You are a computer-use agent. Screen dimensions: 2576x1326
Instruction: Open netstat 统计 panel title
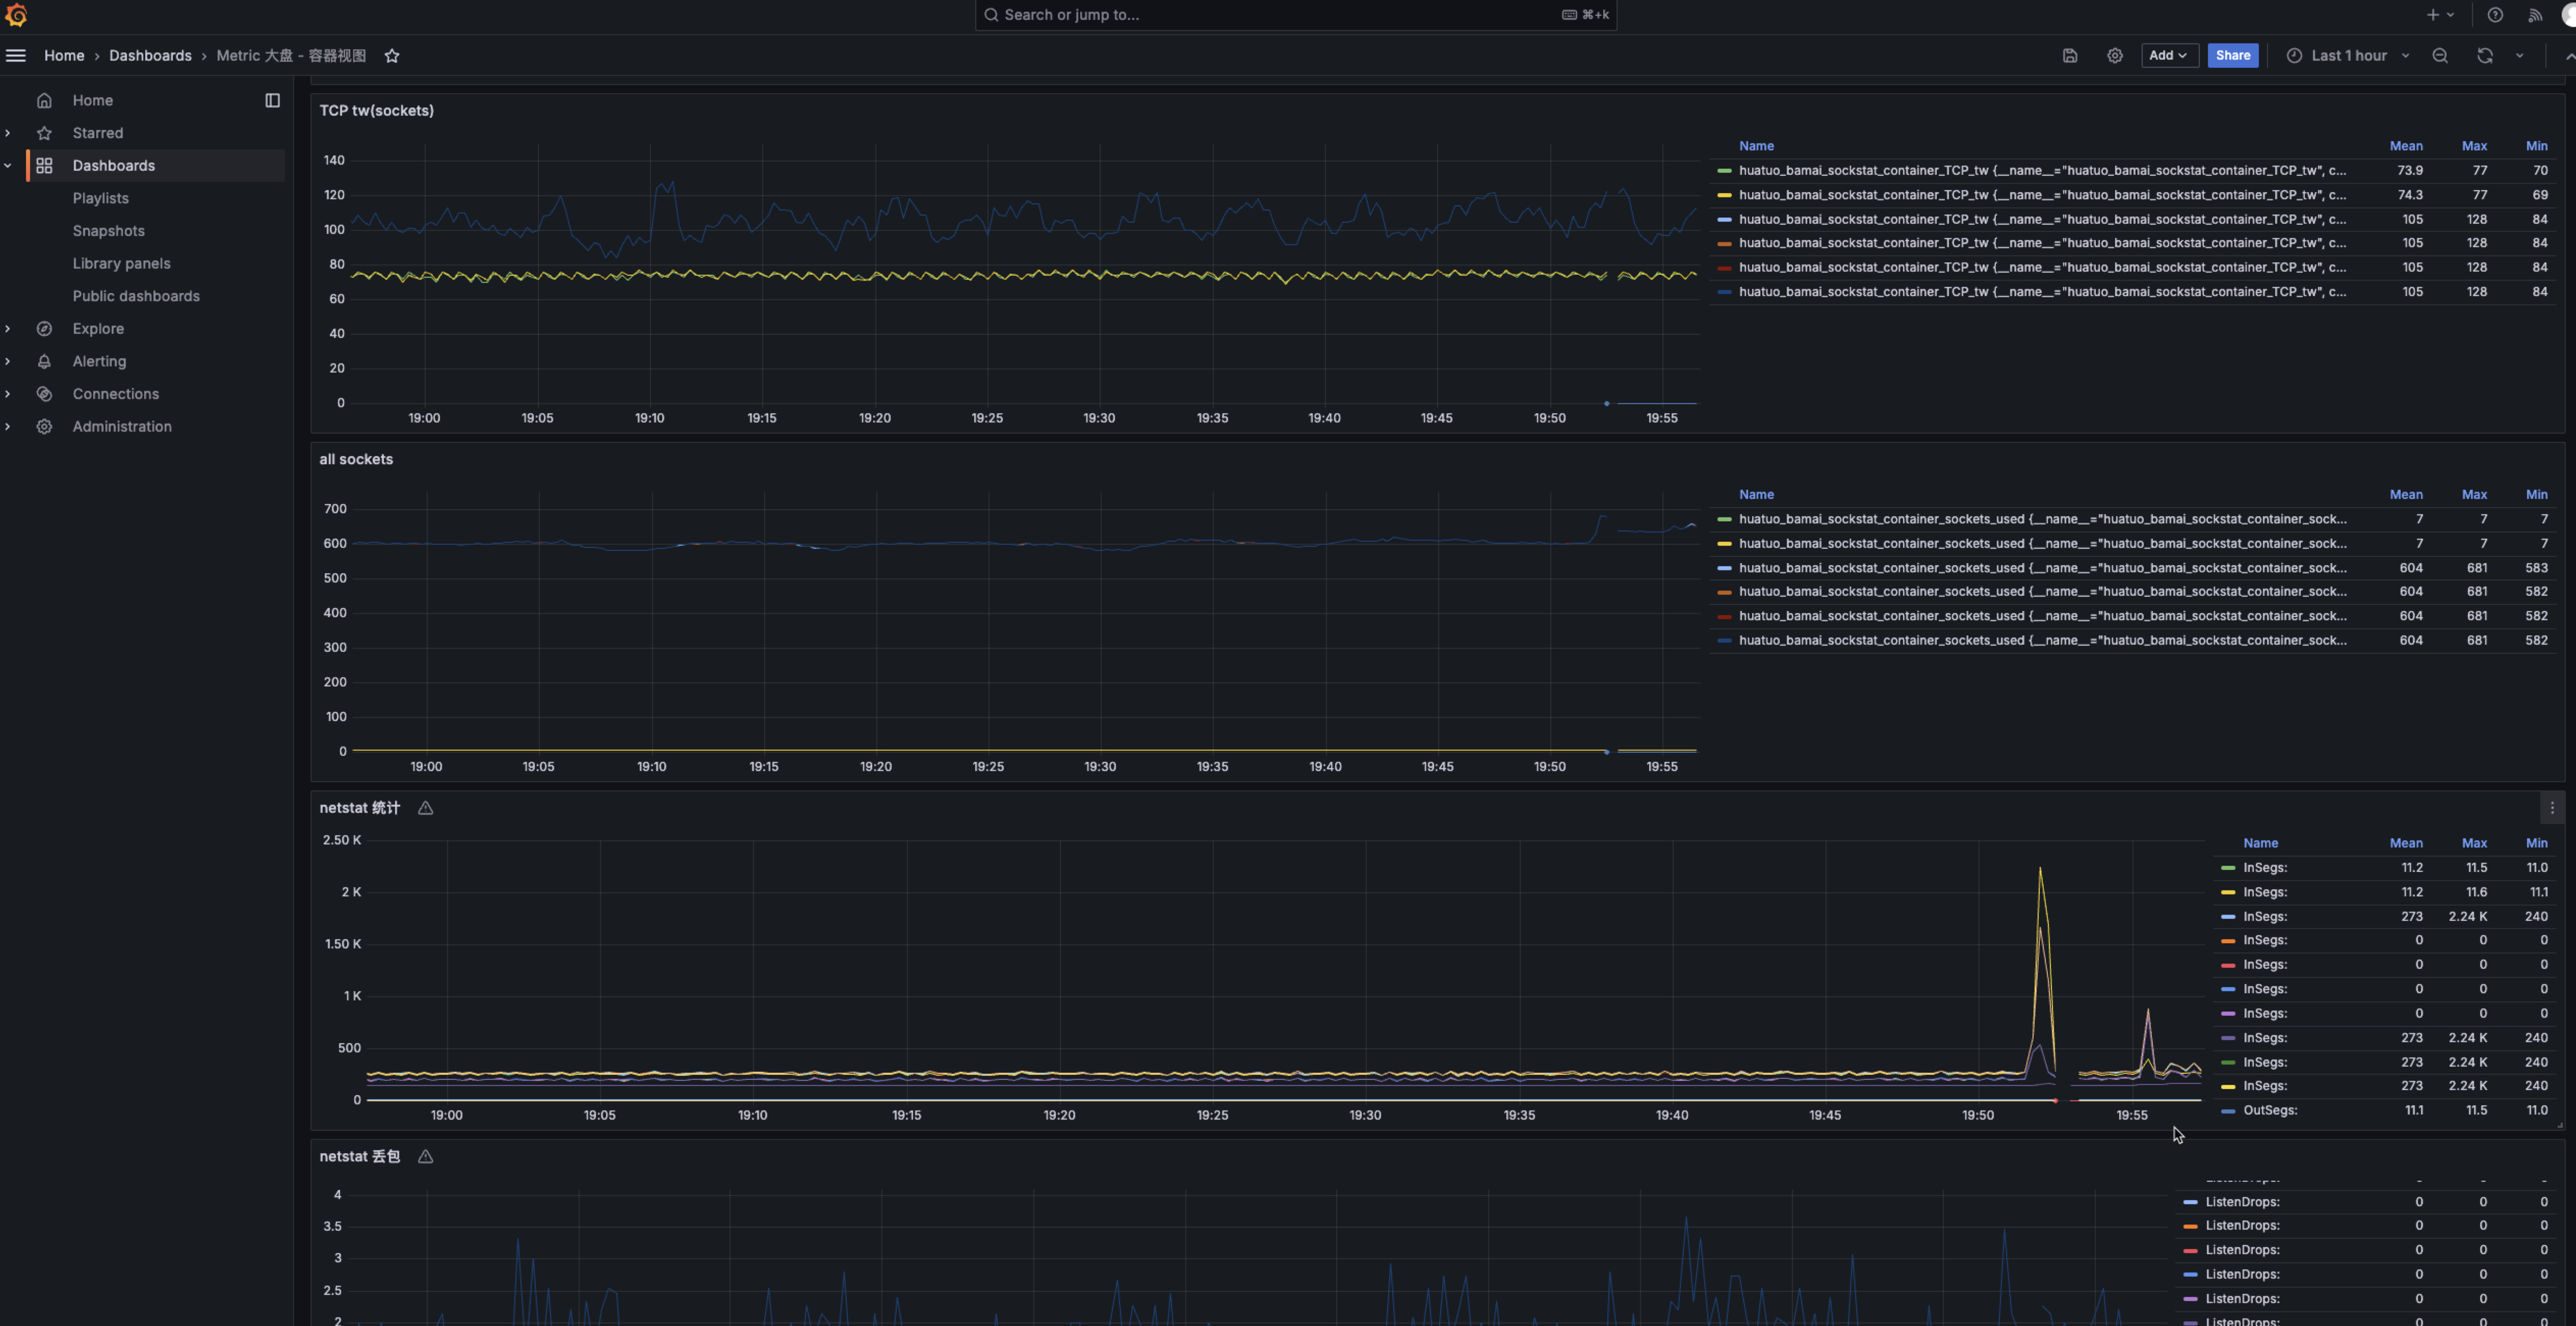(x=359, y=808)
